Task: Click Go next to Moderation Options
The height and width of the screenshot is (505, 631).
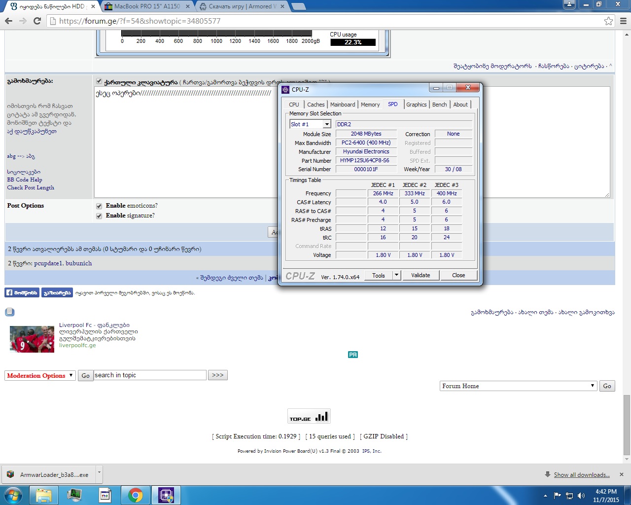Action: point(85,376)
